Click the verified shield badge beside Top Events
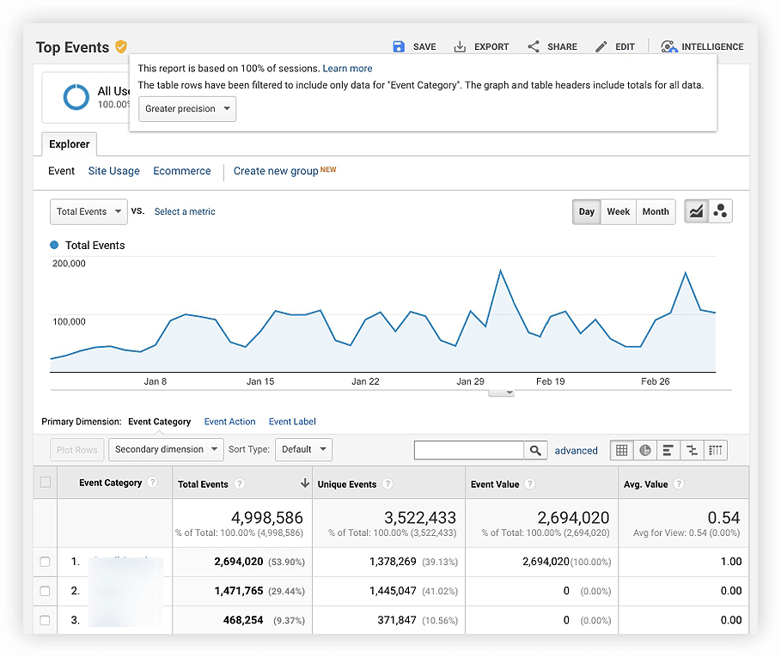The height and width of the screenshot is (657, 781). 121,46
